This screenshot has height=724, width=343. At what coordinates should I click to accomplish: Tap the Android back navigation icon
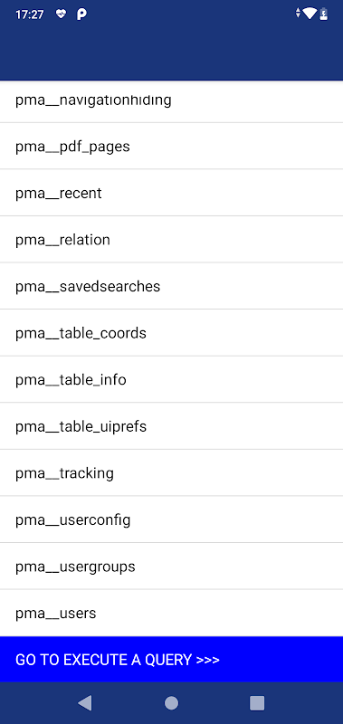(x=85, y=703)
